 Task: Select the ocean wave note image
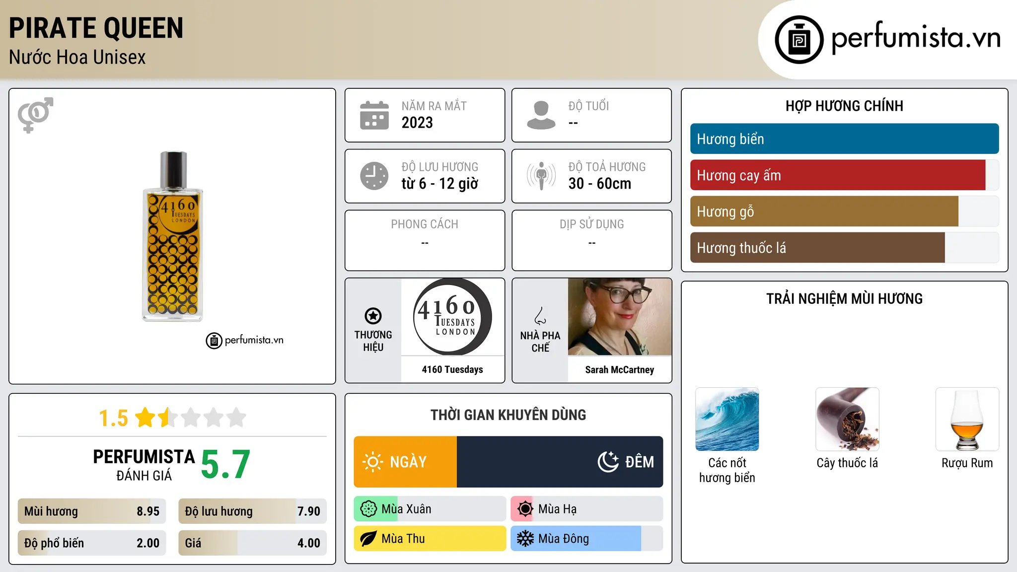tap(727, 419)
